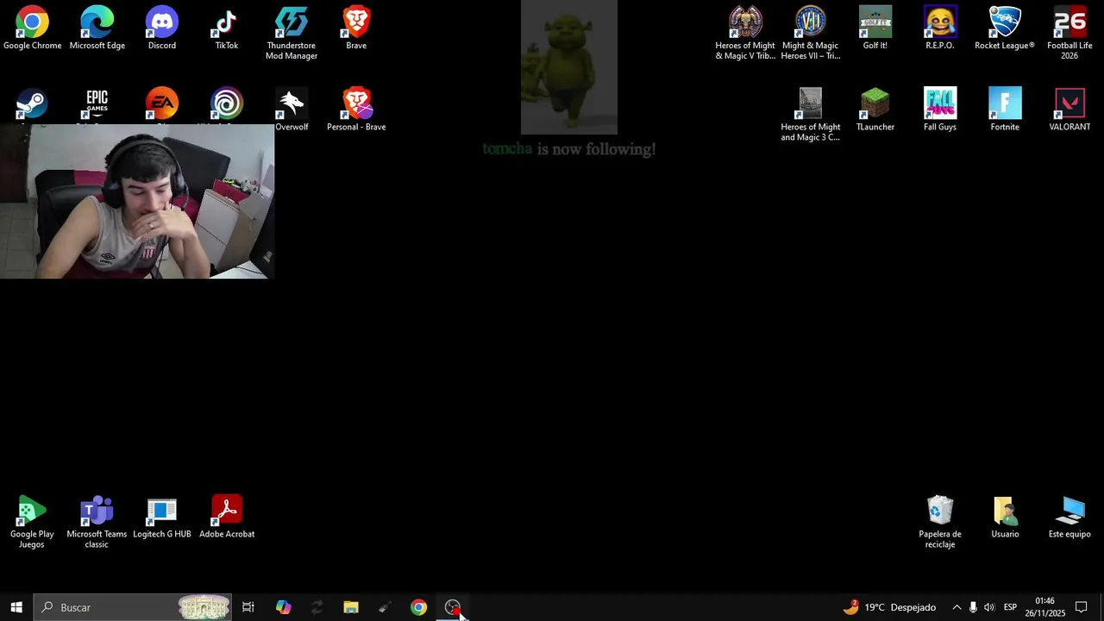Open the Google Chrome desktop shortcut
Image resolution: width=1104 pixels, height=621 pixels.
(x=32, y=28)
